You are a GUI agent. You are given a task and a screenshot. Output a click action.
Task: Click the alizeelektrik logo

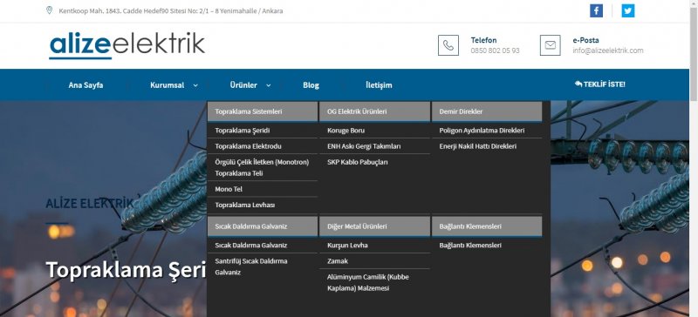pyautogui.click(x=127, y=45)
